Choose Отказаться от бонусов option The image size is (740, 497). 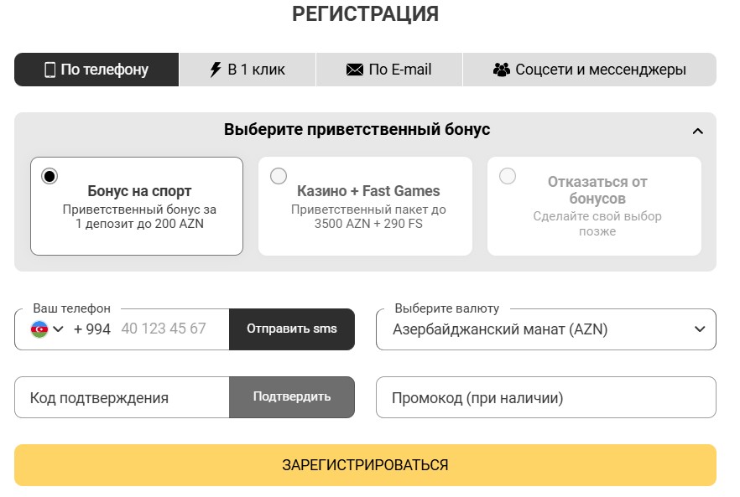[x=507, y=176]
